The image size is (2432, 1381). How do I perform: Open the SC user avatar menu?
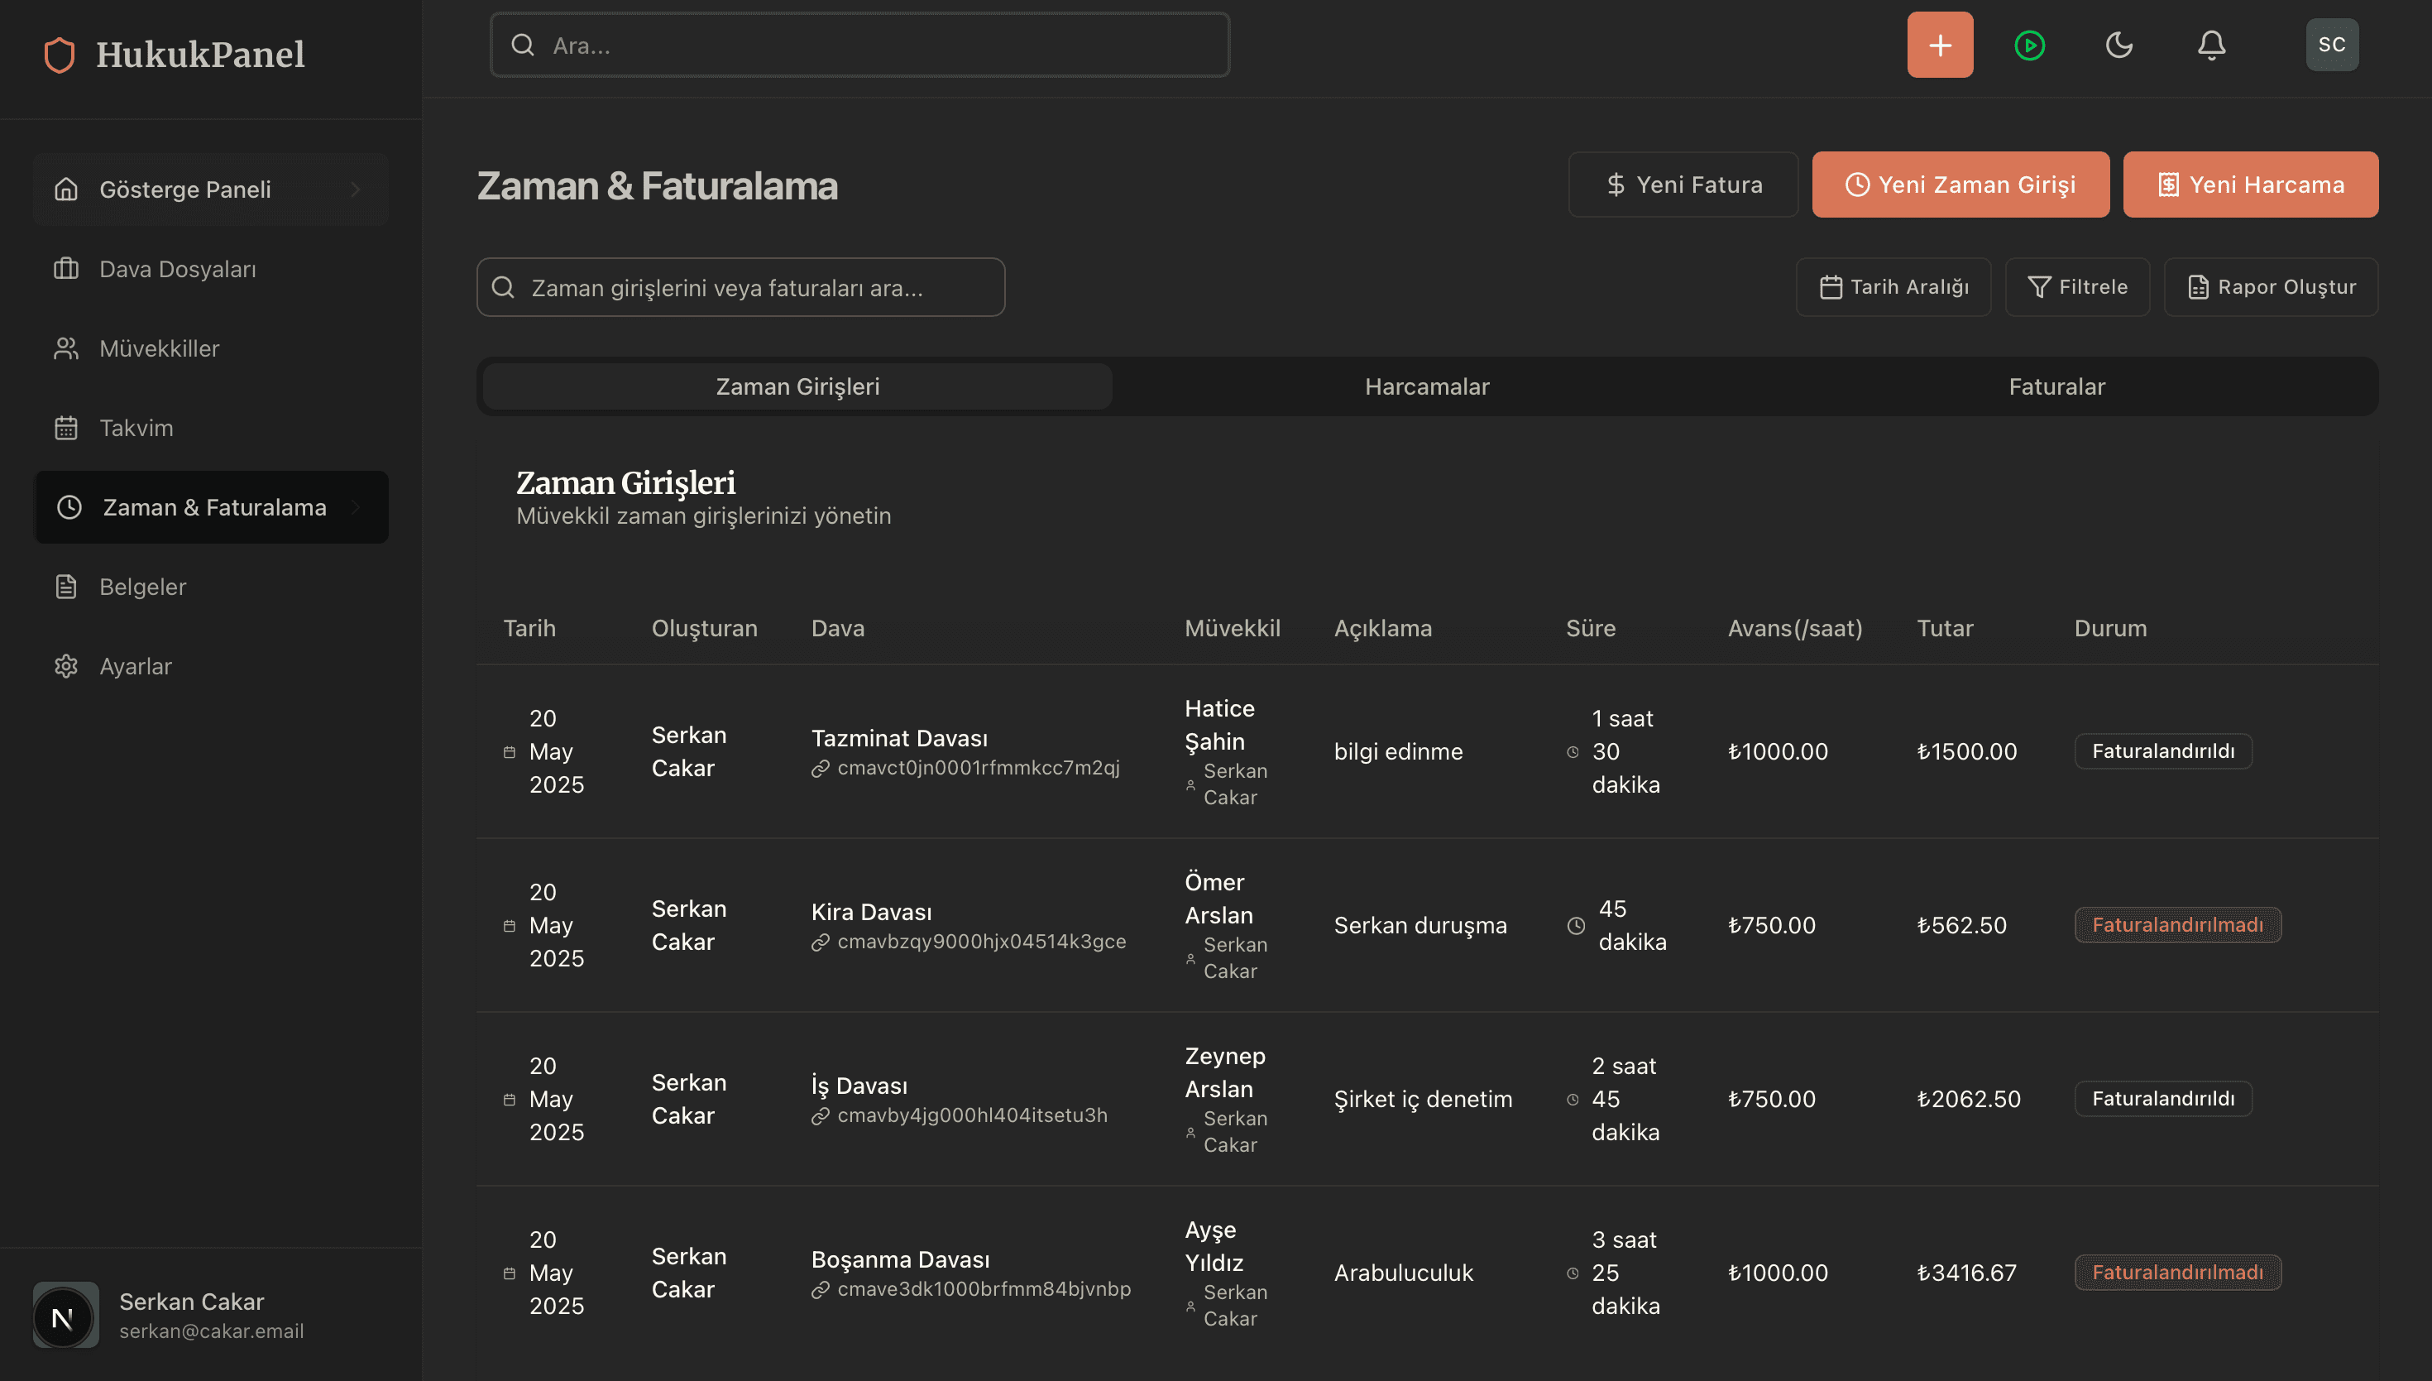pos(2332,45)
